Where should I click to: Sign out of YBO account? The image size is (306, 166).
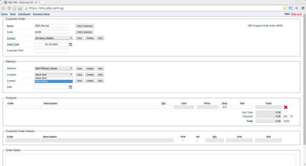pyautogui.click(x=296, y=14)
